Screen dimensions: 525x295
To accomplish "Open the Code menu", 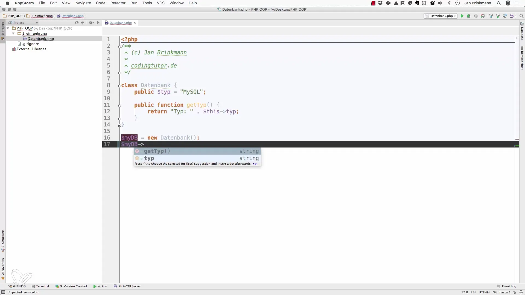I will coord(101,3).
